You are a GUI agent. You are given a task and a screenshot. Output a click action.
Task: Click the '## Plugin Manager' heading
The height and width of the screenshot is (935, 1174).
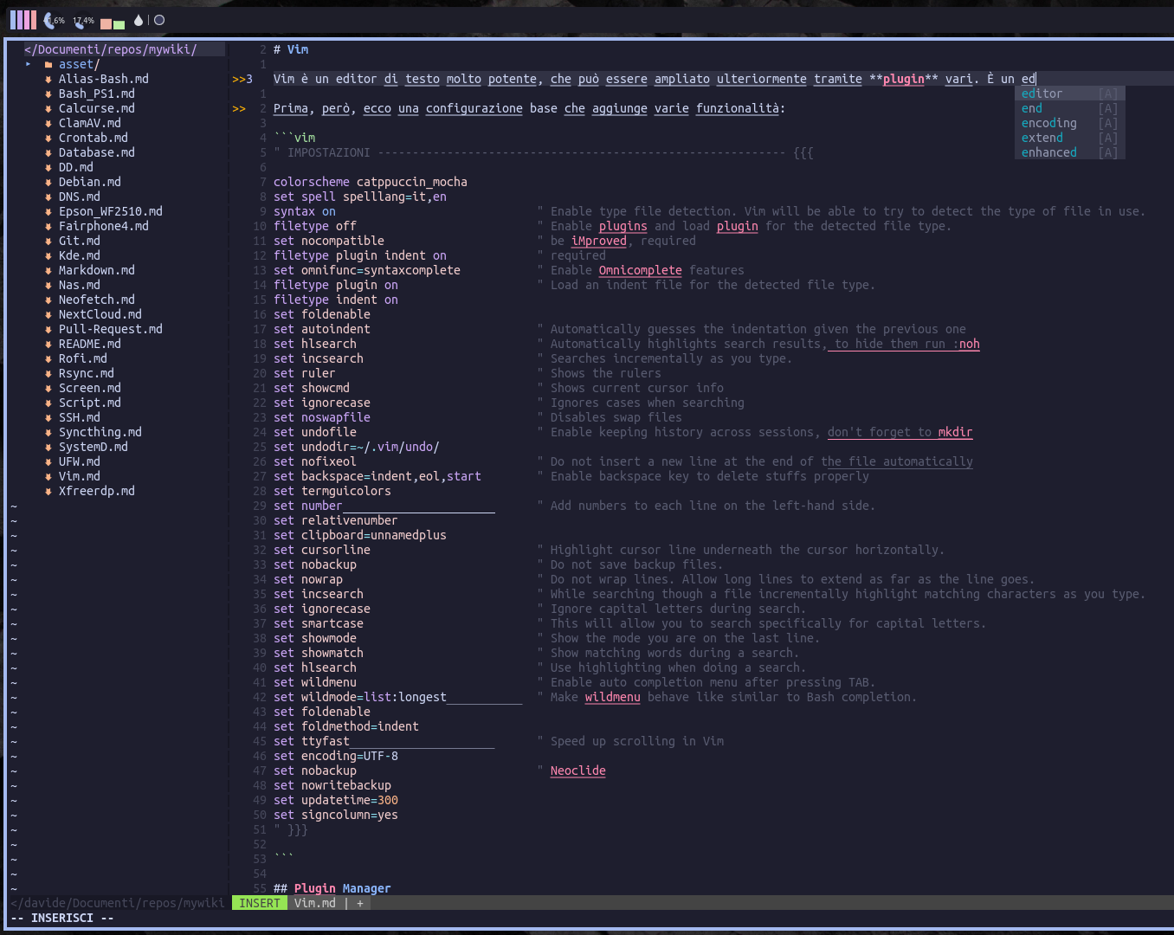click(332, 888)
